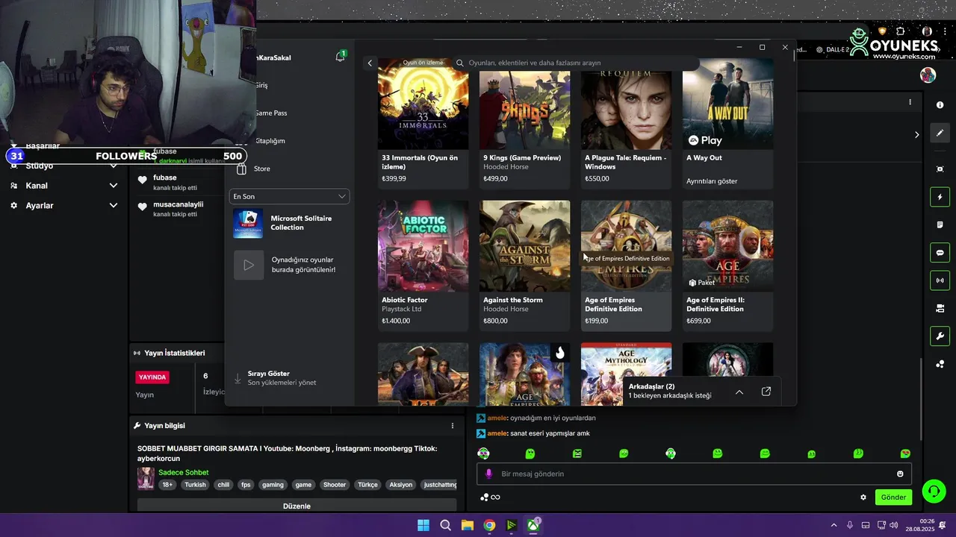956x537 pixels.
Task: Toggle the broadcast signal panel button
Action: tap(940, 280)
